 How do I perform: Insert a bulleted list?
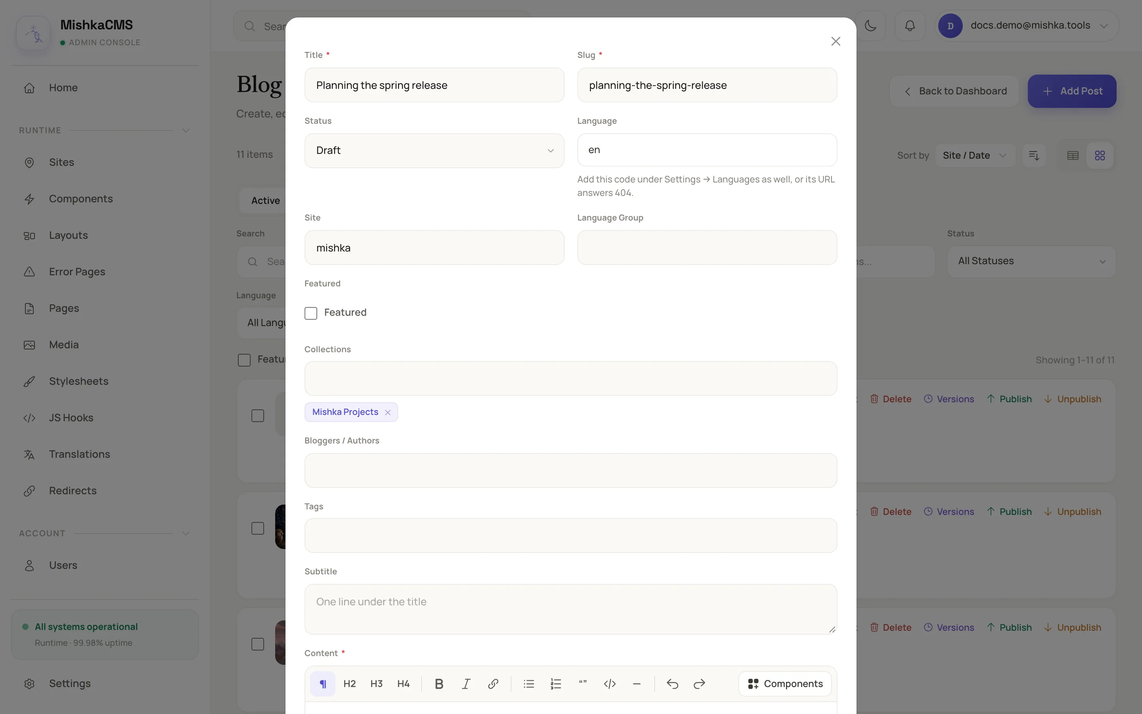point(529,684)
